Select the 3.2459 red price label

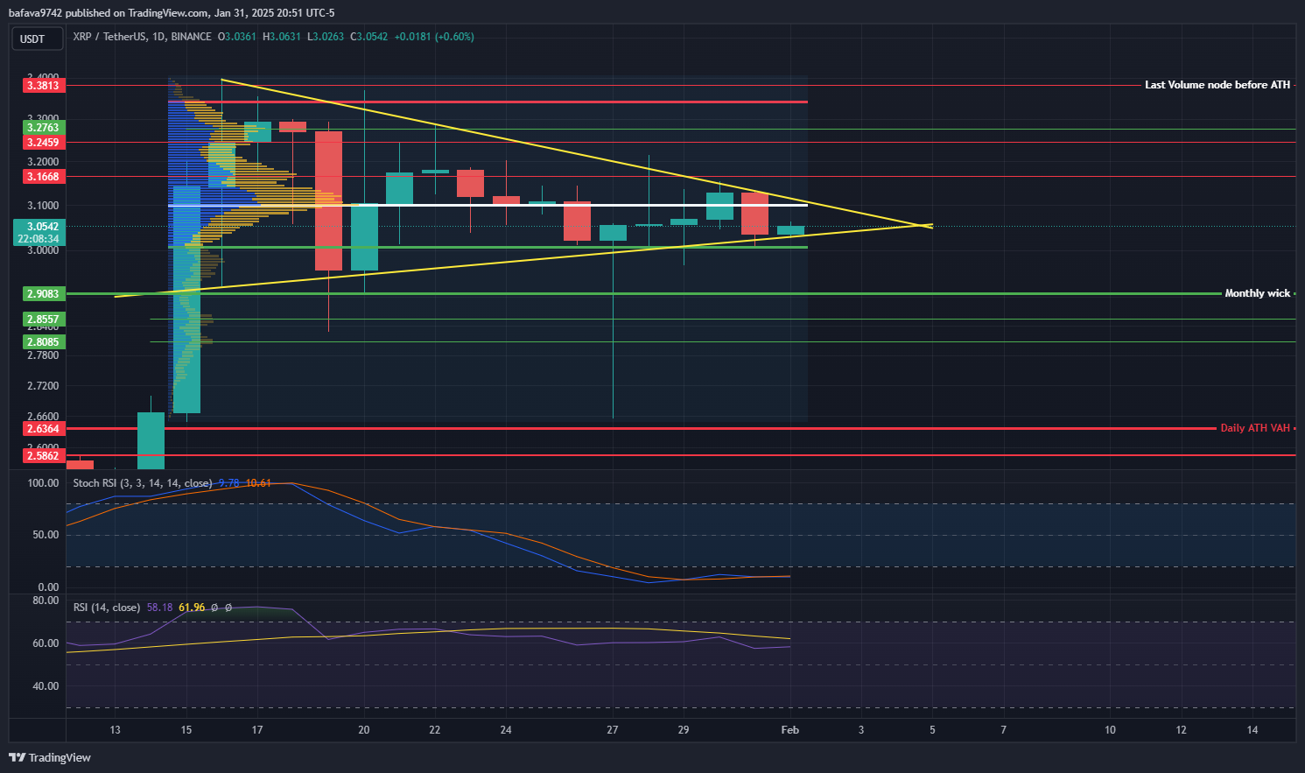coord(43,143)
